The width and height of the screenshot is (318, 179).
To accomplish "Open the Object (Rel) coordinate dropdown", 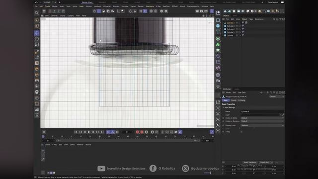I will tap(265, 163).
